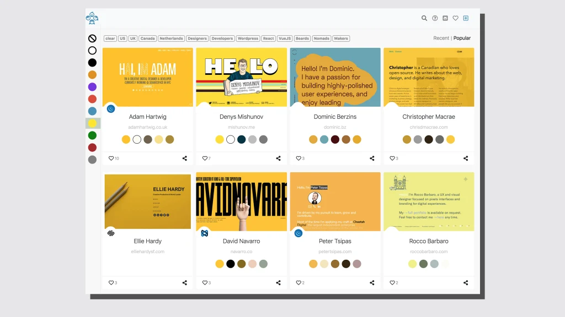Viewport: 565px width, 317px height.
Task: Submit a site using the blue plus icon
Action: pos(466,18)
